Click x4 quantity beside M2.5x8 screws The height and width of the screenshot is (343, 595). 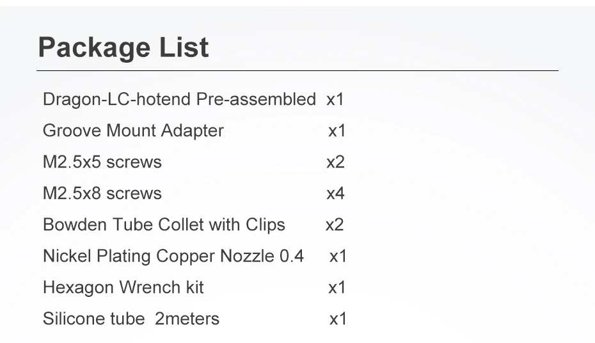335,194
